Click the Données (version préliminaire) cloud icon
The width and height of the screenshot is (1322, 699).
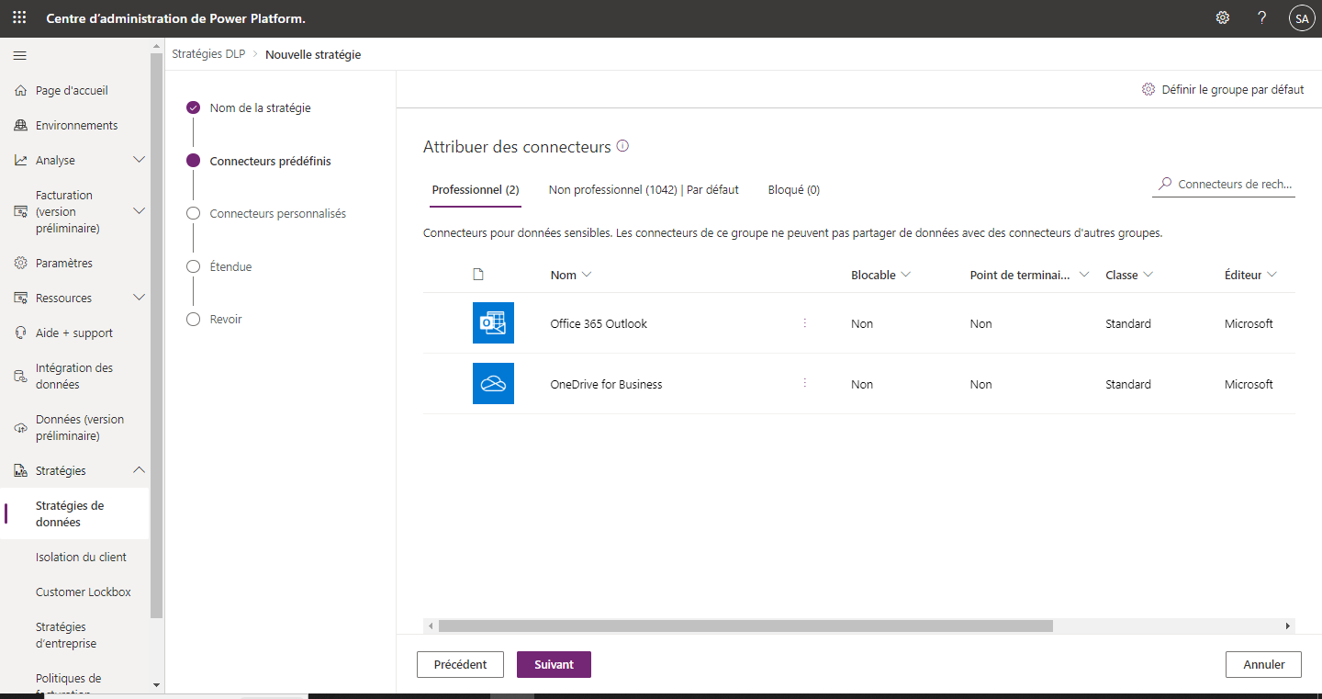pos(20,428)
